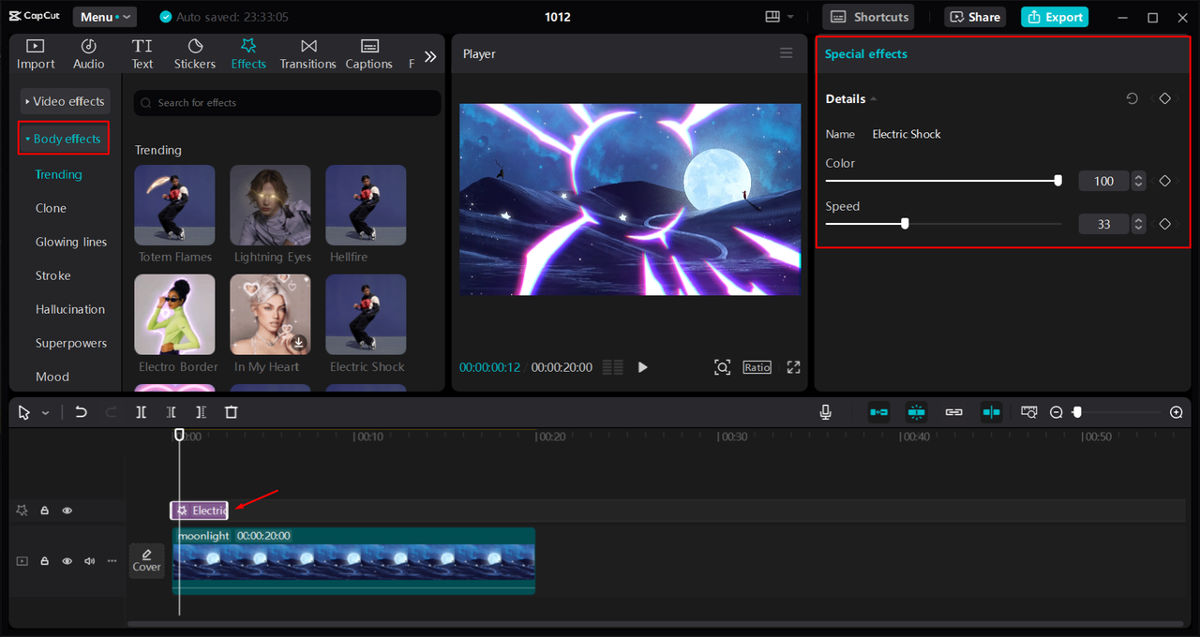Click the Export button

[1055, 17]
